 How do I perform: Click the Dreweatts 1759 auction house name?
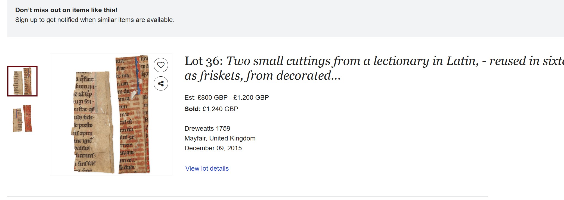tap(207, 129)
